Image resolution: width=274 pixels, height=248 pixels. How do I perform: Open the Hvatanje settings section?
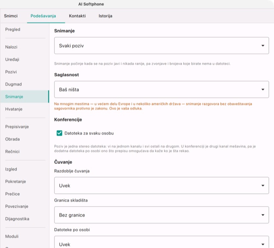[24, 109]
